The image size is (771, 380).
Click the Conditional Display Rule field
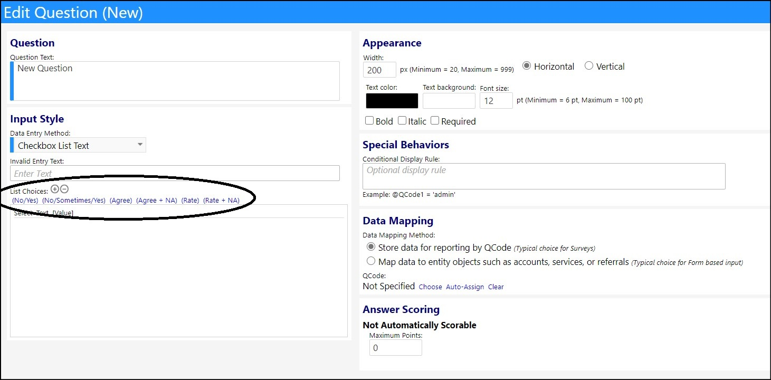coord(544,176)
